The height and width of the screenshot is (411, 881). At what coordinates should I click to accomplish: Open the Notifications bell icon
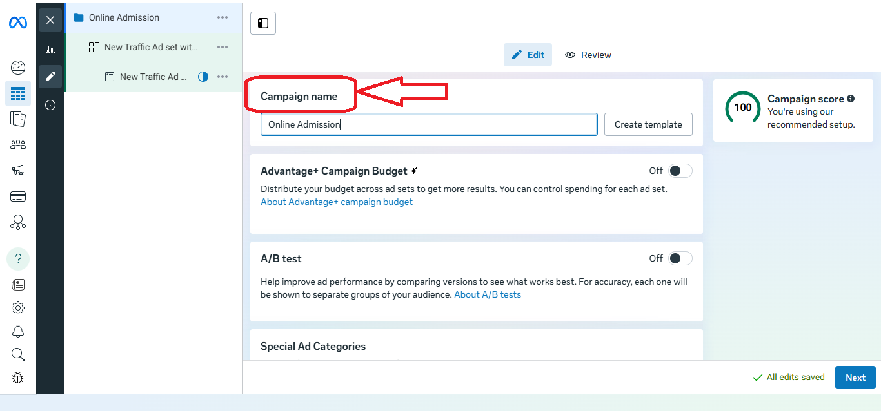(x=18, y=331)
